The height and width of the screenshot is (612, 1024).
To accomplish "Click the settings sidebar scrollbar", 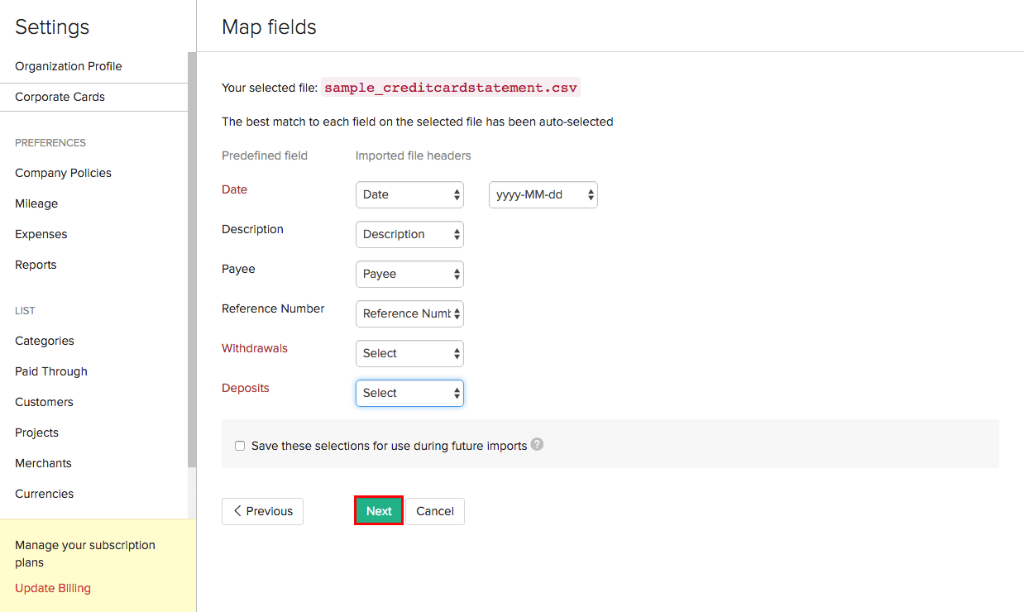I will click(192, 248).
